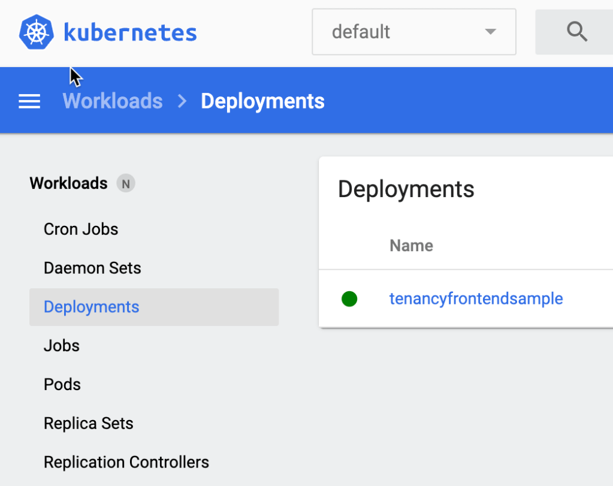Click the kubernetes wordmark text

(x=130, y=32)
